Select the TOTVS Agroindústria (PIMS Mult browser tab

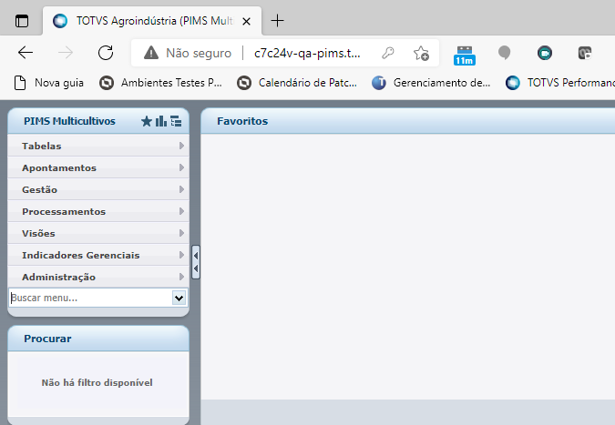click(x=152, y=21)
